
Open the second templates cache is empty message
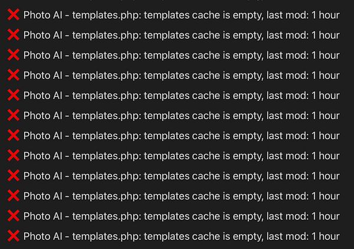click(182, 35)
